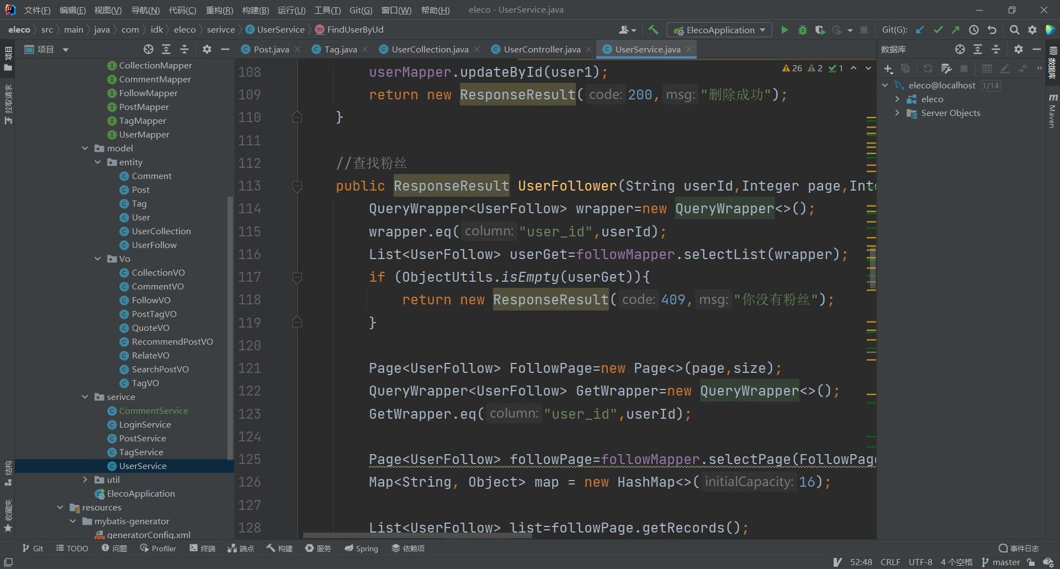Open the Profiler tool window
1060x569 pixels.
tap(158, 548)
